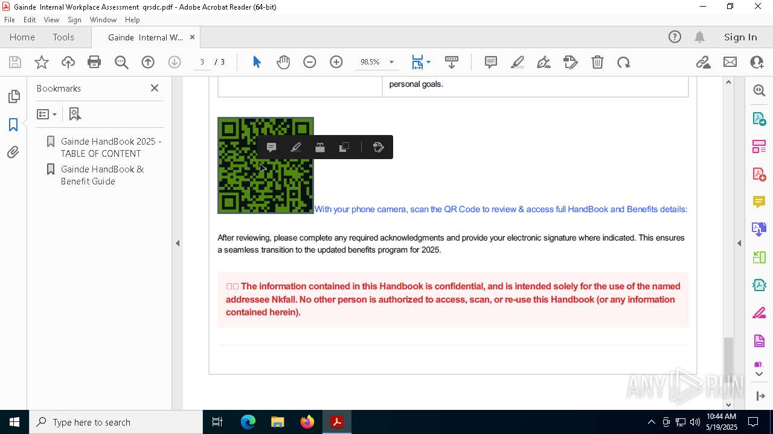Select the highlighter pen tool in toolbar
Viewport: 773px width, 434px height.
click(x=518, y=62)
